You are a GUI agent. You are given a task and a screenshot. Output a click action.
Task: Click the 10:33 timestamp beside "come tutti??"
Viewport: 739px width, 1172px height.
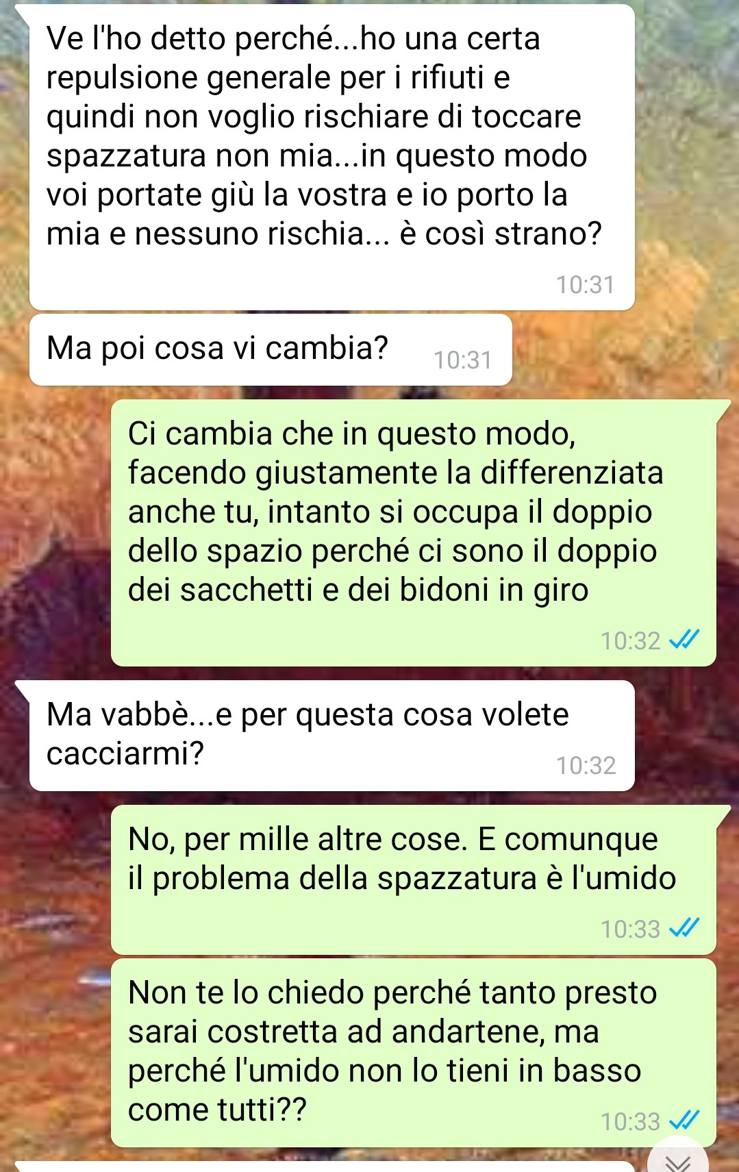click(631, 1121)
